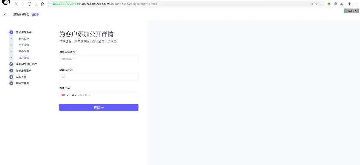The width and height of the screenshot is (360, 165).
Task: Close the onboarding with the X icon
Action: click(x=4, y=14)
